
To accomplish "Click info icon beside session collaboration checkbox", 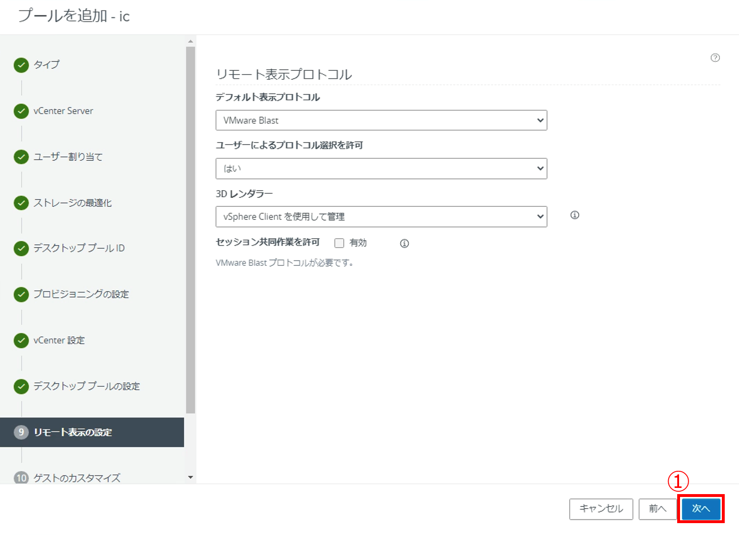I will (404, 243).
